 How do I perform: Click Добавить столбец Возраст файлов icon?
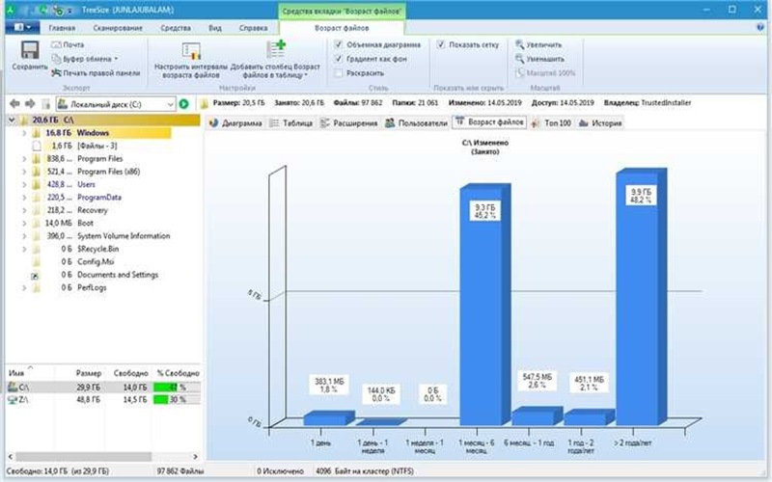[x=275, y=48]
